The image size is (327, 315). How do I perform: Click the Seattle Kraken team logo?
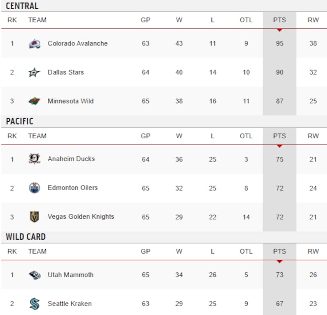(35, 304)
